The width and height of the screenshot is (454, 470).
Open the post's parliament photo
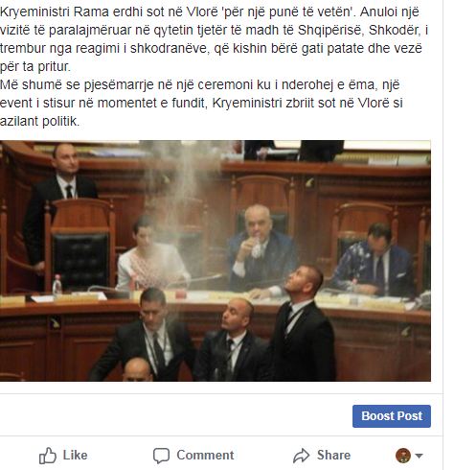(x=216, y=261)
